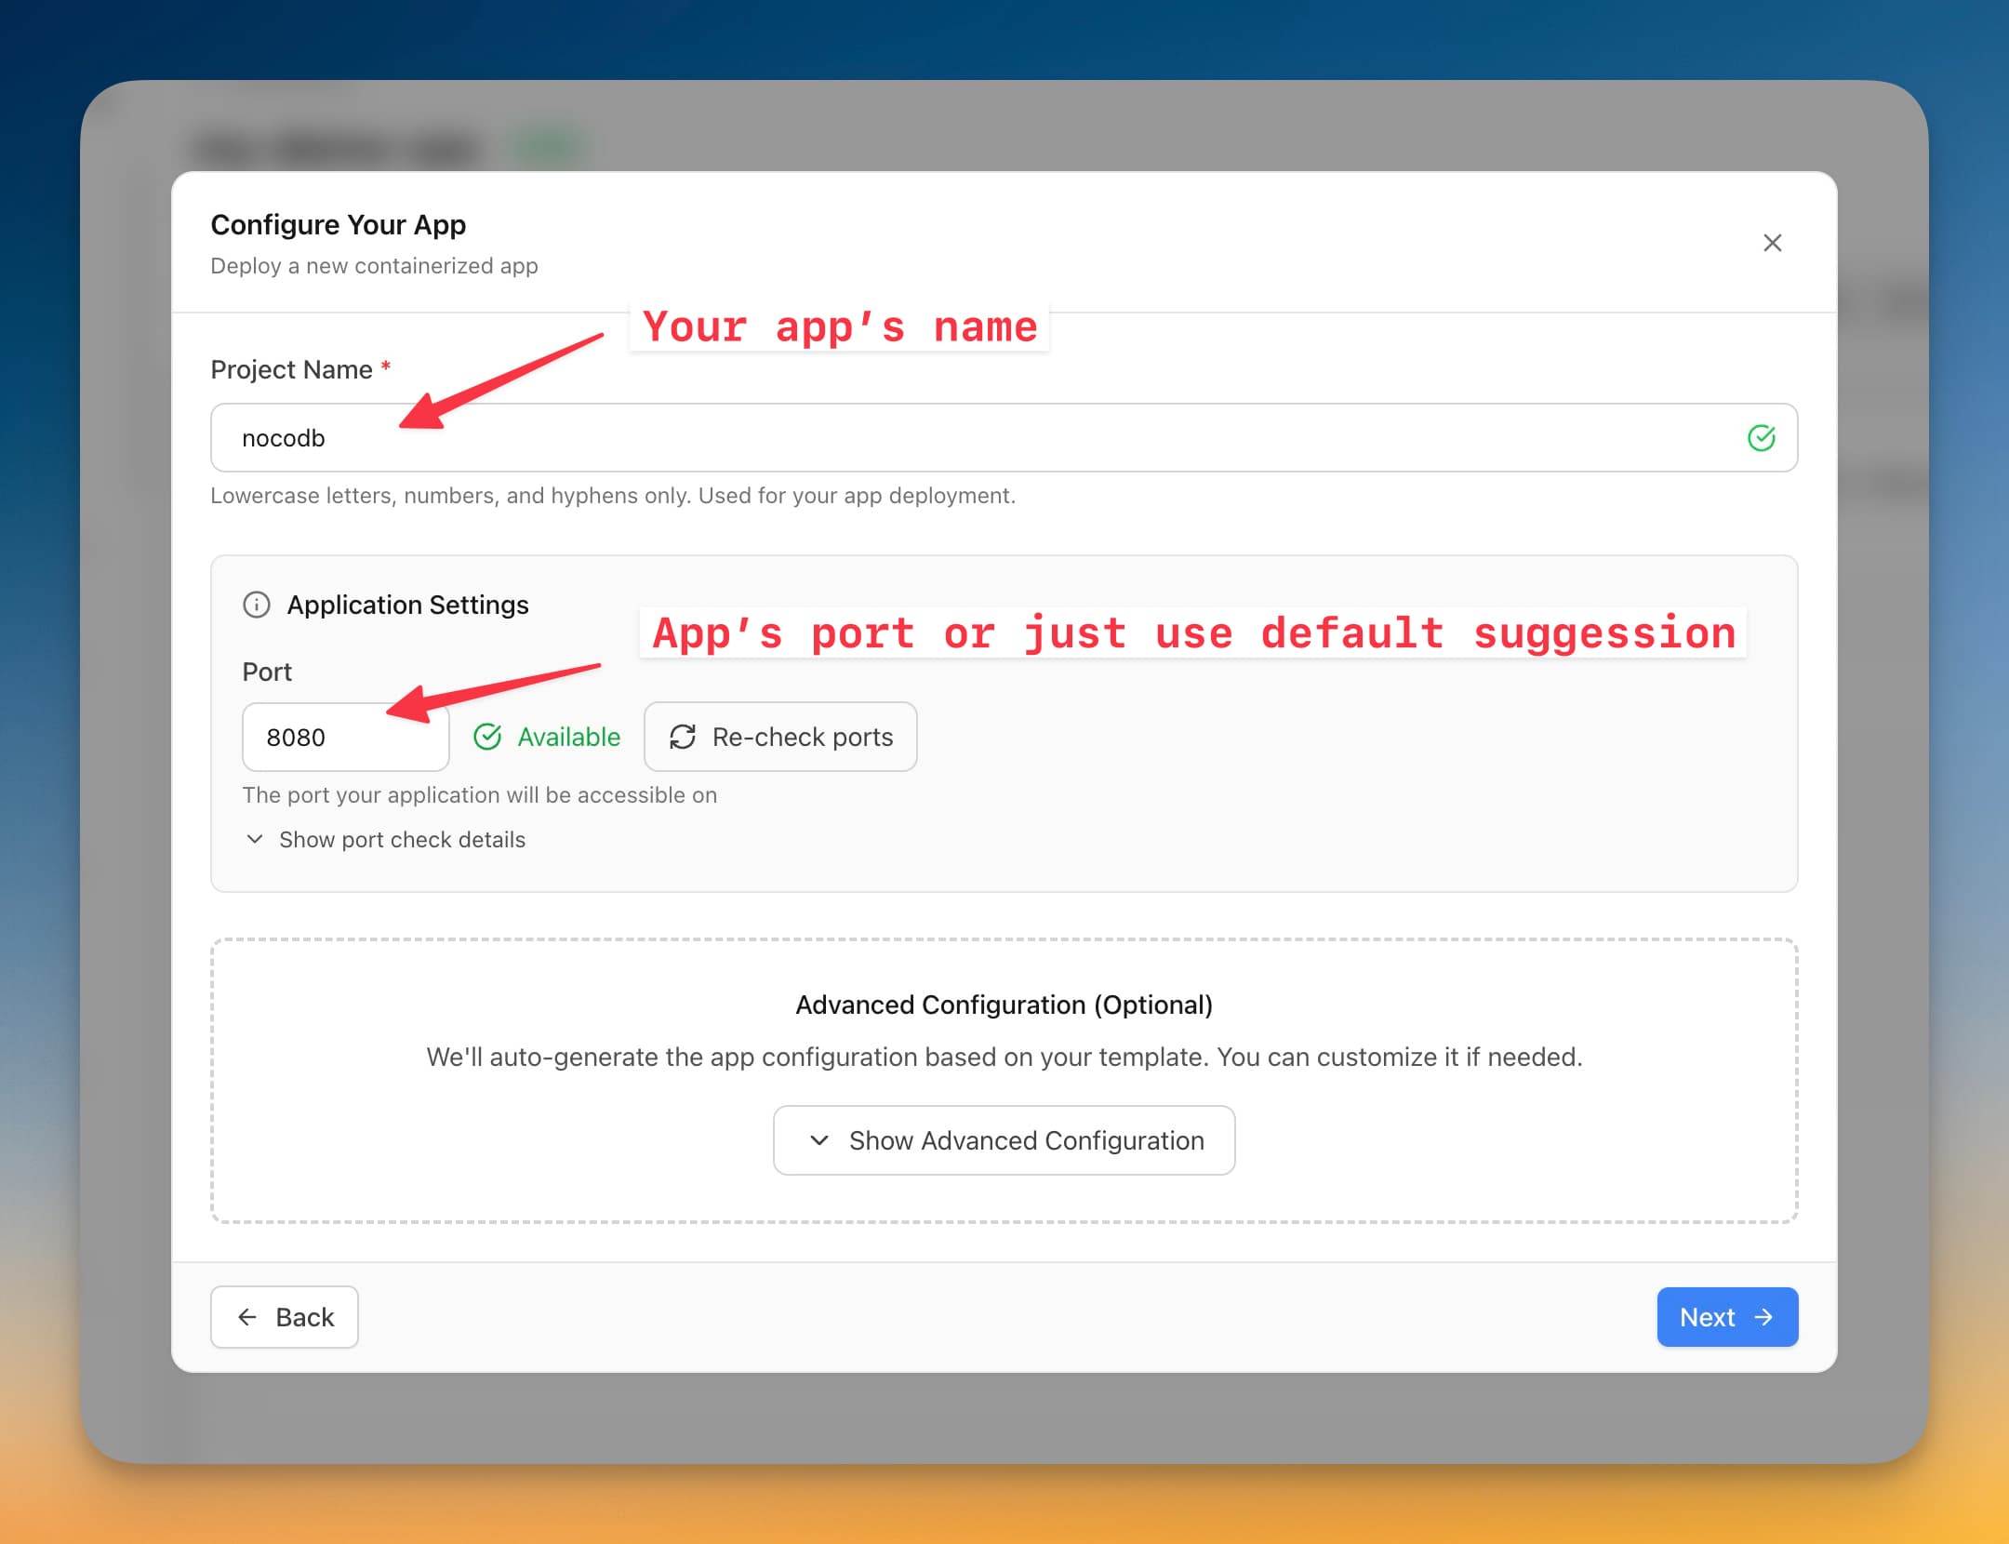Click the X icon to close the dialog
The width and height of the screenshot is (2009, 1544).
click(x=1772, y=243)
